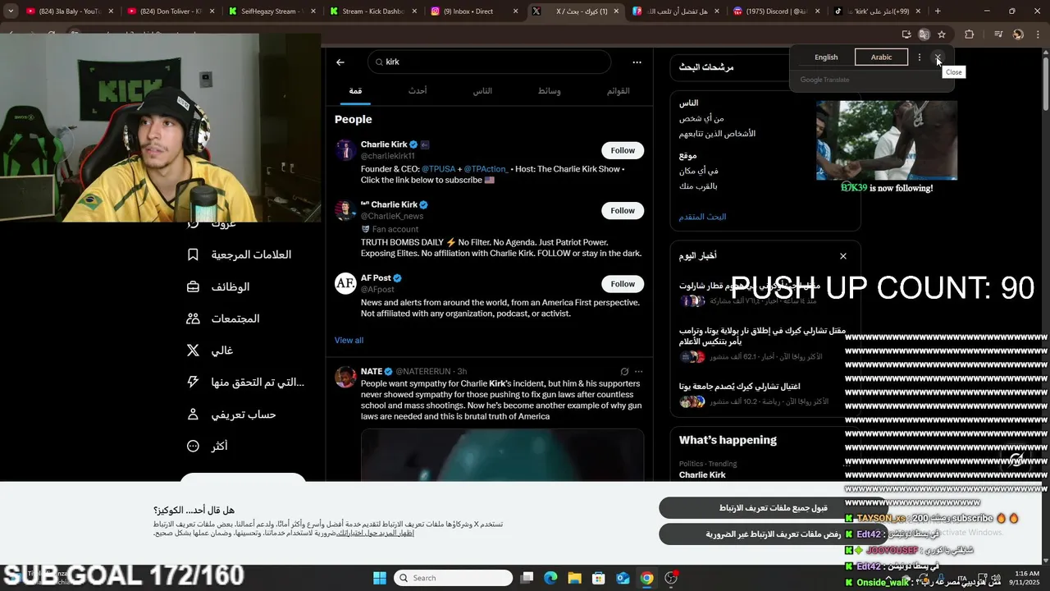Image resolution: width=1050 pixels, height=591 pixels.
Task: Click the communities people icon in the sidebar
Action: 193,318
